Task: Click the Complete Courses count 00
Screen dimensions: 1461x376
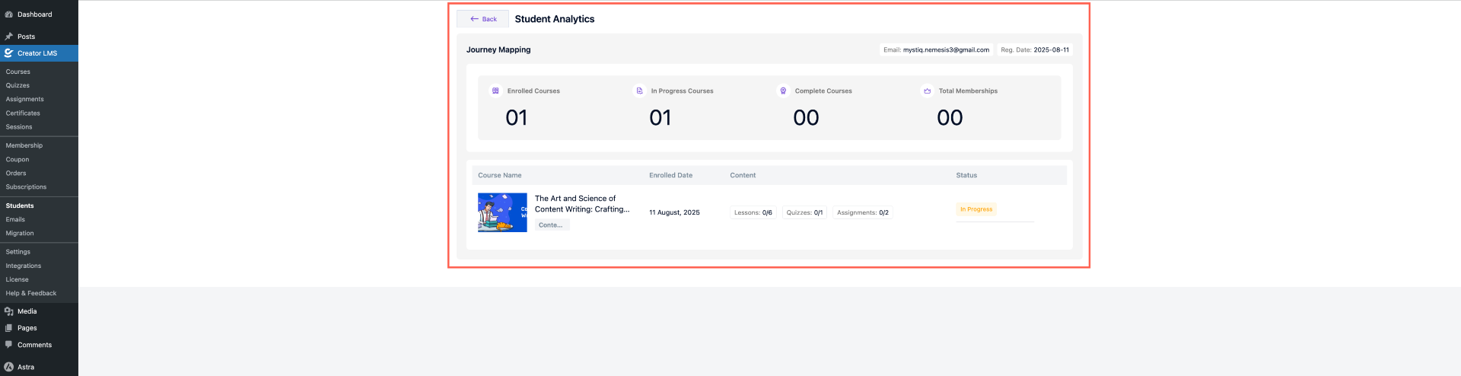Action: pyautogui.click(x=806, y=118)
